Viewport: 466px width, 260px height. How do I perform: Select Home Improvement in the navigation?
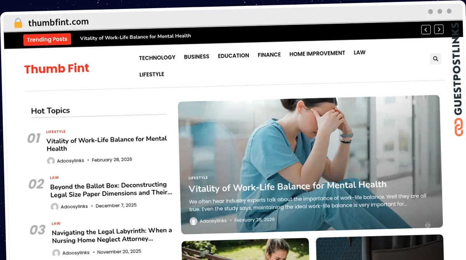tap(317, 54)
